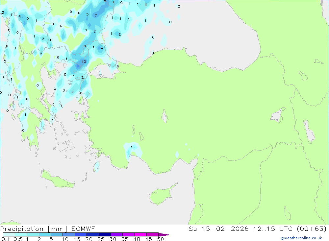Viewport: 329px width, 241px height.
Task: Select the 2–5 mm legend color cell
Action: pos(45,234)
